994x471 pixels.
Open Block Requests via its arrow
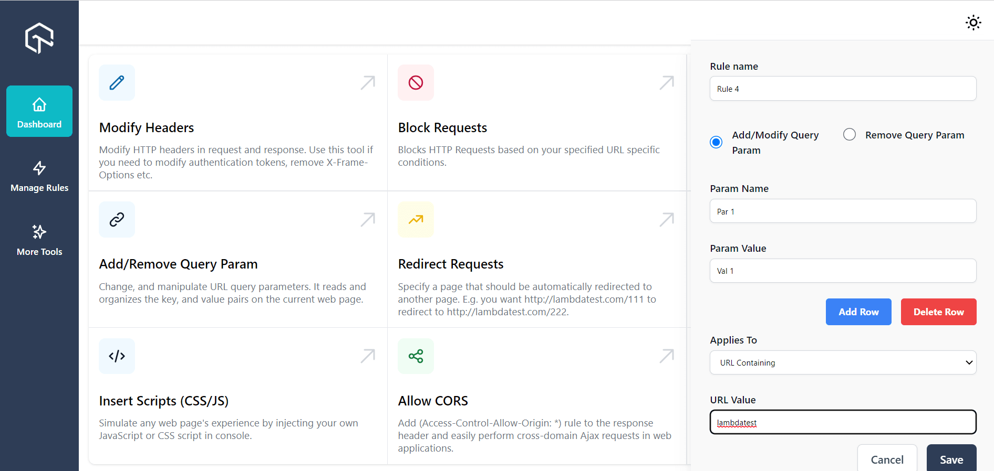pos(667,82)
